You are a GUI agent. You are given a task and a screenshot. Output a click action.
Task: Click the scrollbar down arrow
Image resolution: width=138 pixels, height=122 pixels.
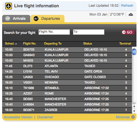coord(134,111)
